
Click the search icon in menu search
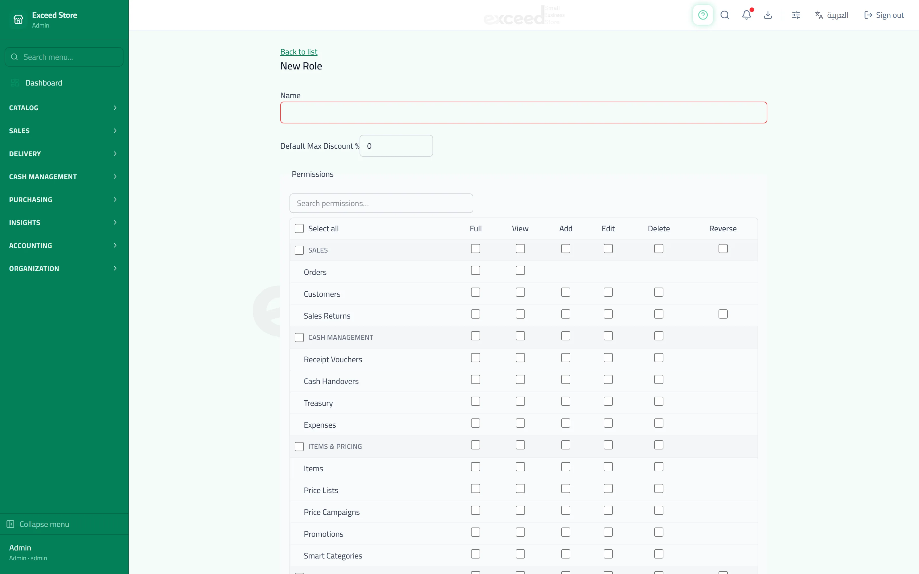pyautogui.click(x=14, y=57)
